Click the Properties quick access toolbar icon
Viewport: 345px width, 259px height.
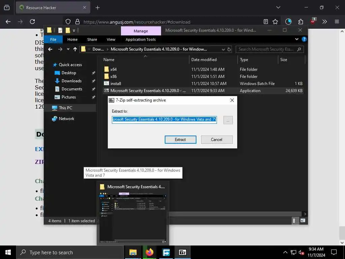point(60,30)
